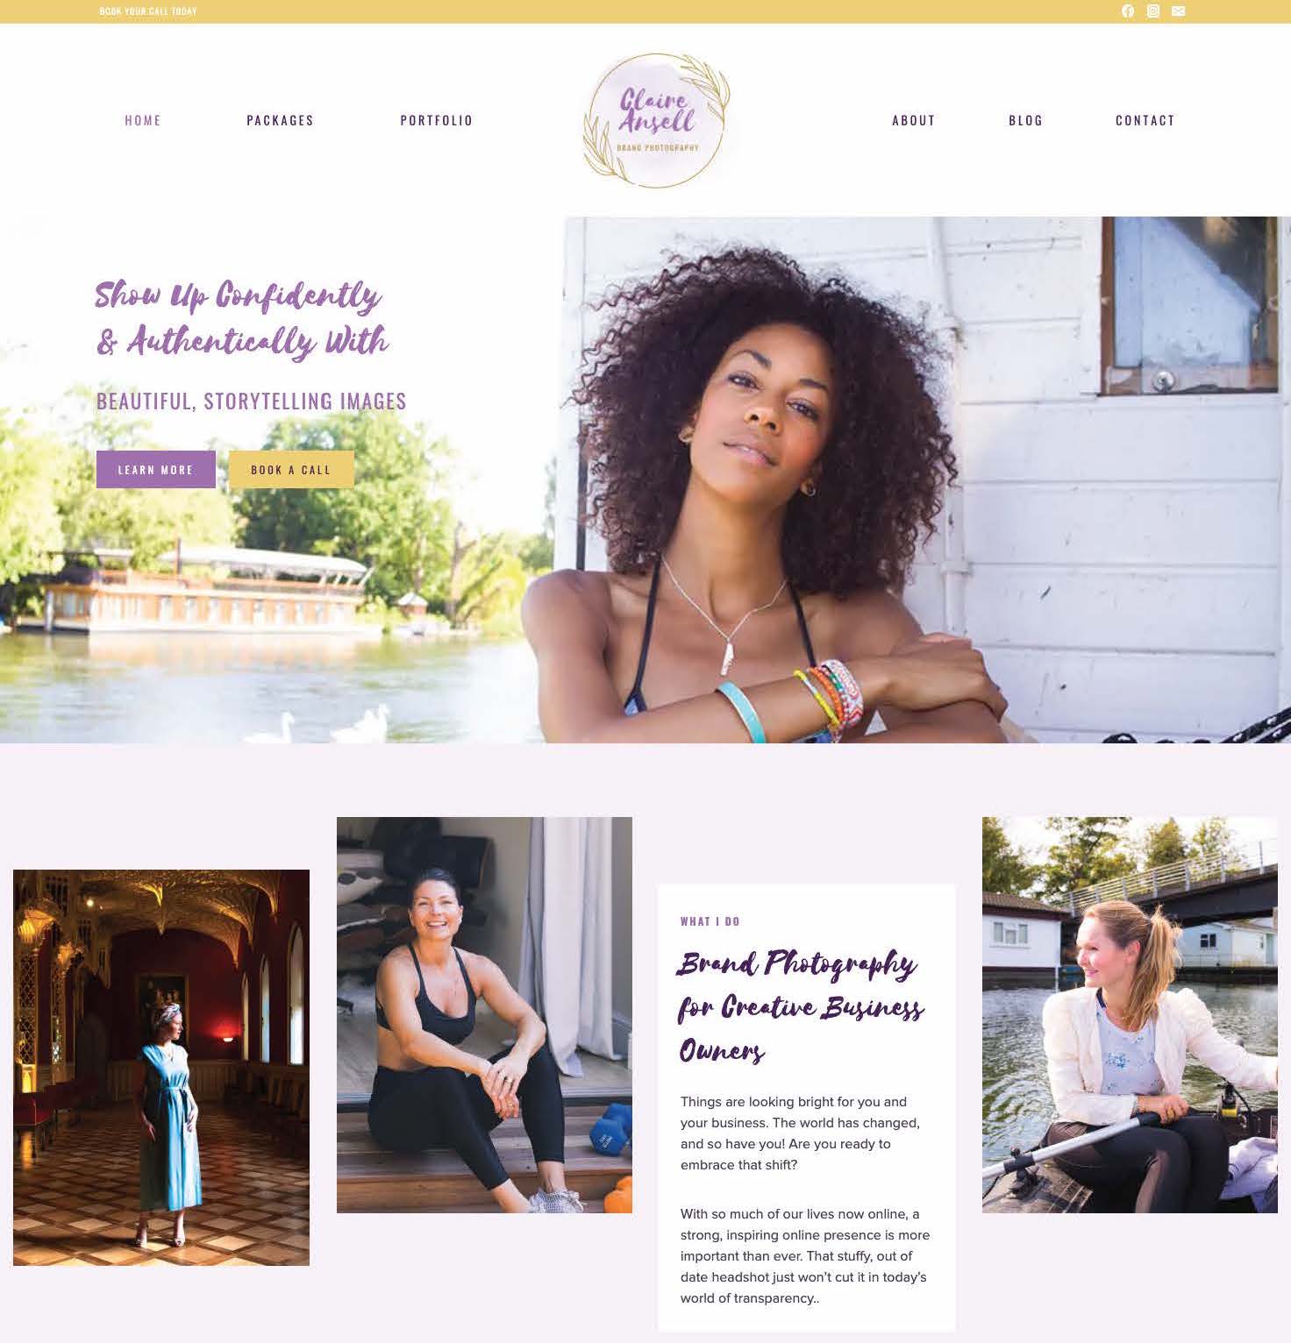Open the Contact menu item

(1145, 120)
